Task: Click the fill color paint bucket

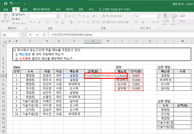Action: (56, 22)
